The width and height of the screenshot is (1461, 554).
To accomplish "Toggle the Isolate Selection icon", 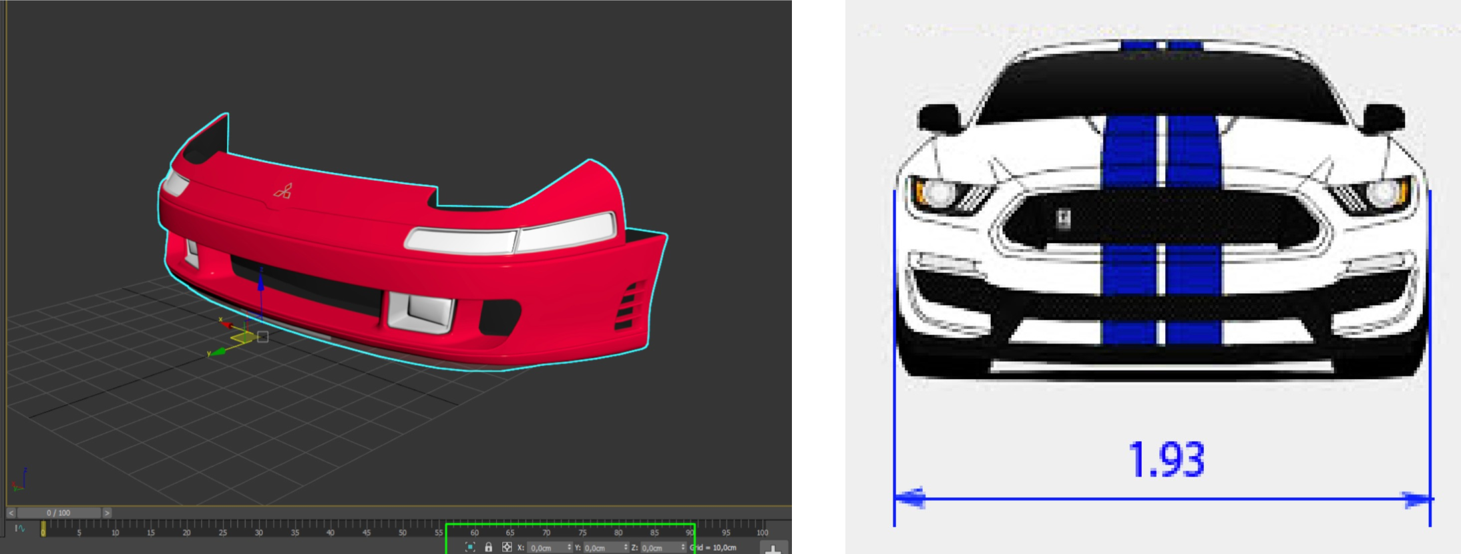I will tap(470, 547).
